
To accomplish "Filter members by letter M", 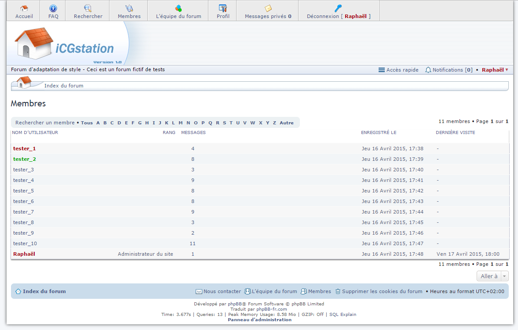I will 180,123.
